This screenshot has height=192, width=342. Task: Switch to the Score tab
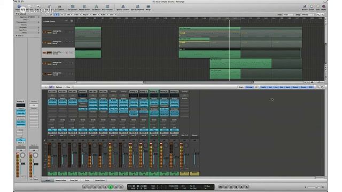pyautogui.click(x=87, y=180)
